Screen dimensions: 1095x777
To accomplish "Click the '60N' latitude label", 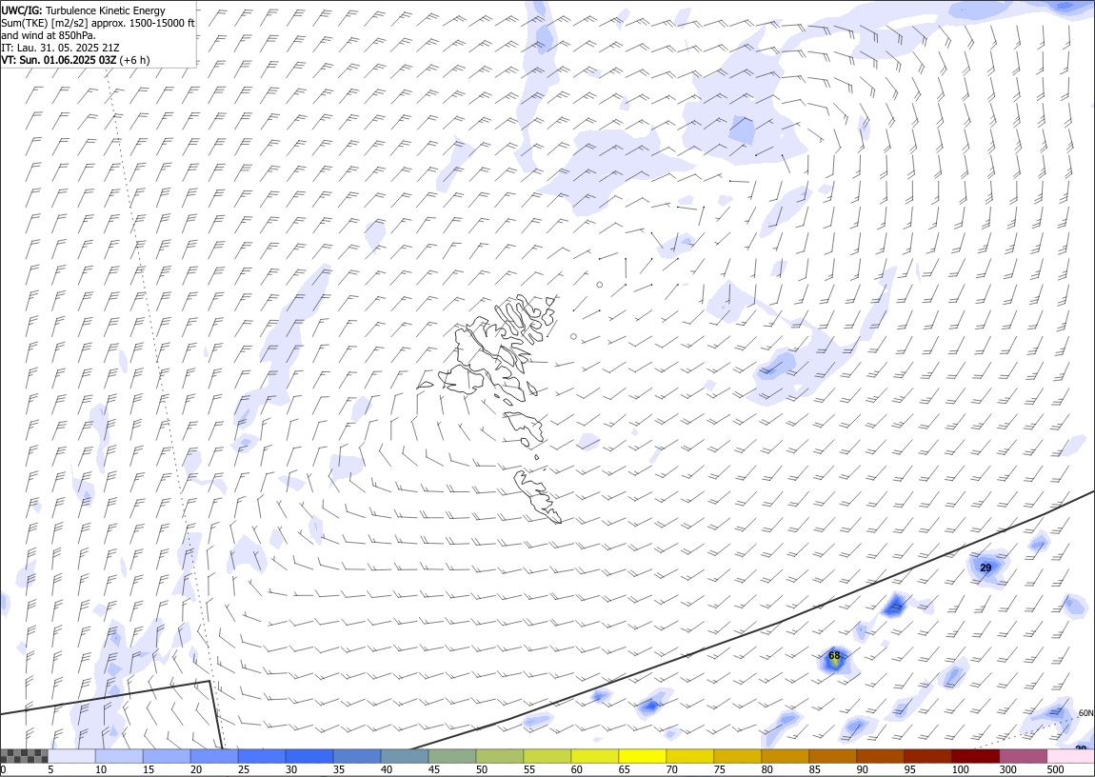I will 1085,713.
